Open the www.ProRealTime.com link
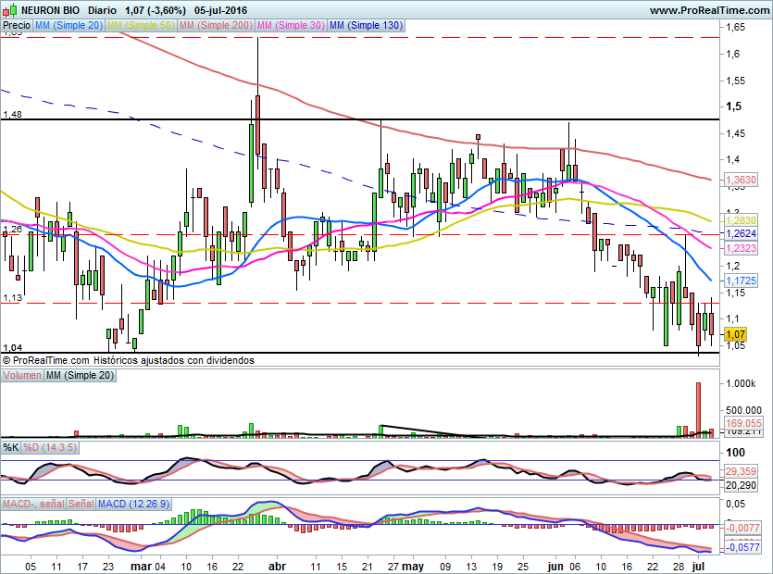773x574 pixels. 709,10
